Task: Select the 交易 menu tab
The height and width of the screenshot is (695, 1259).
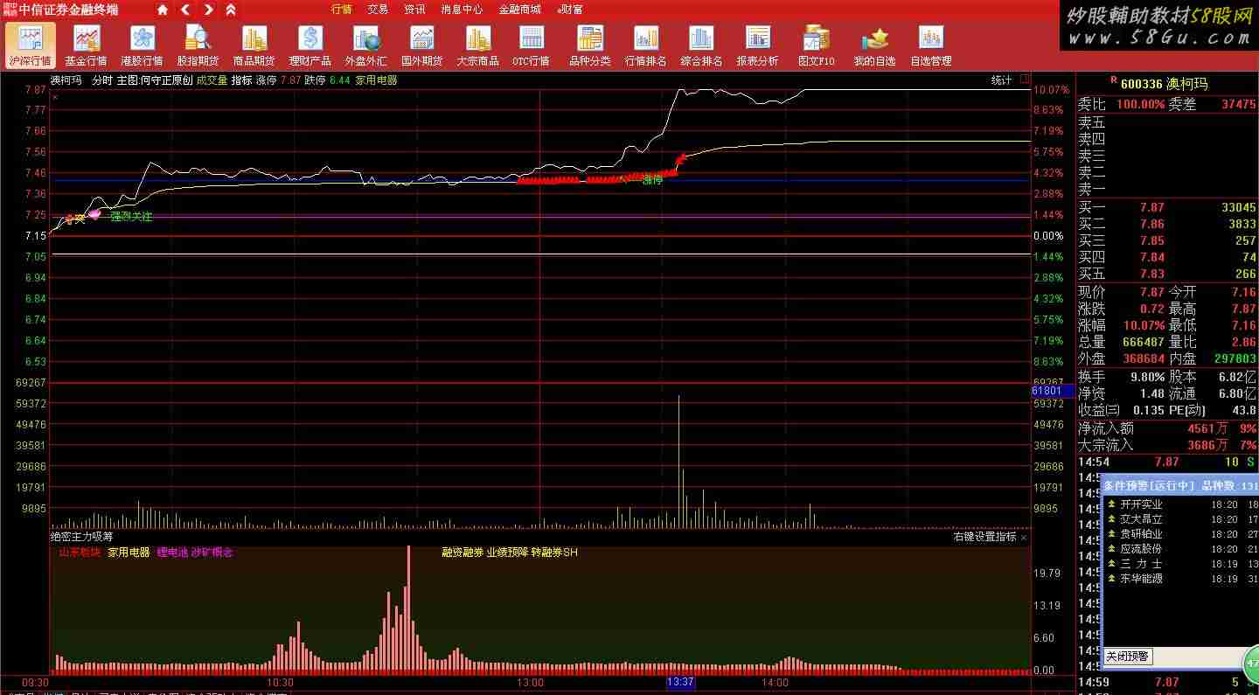Action: [x=378, y=10]
